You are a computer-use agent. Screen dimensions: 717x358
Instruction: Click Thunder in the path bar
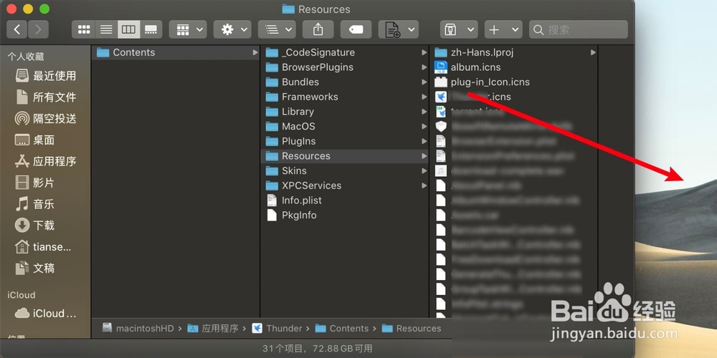277,329
